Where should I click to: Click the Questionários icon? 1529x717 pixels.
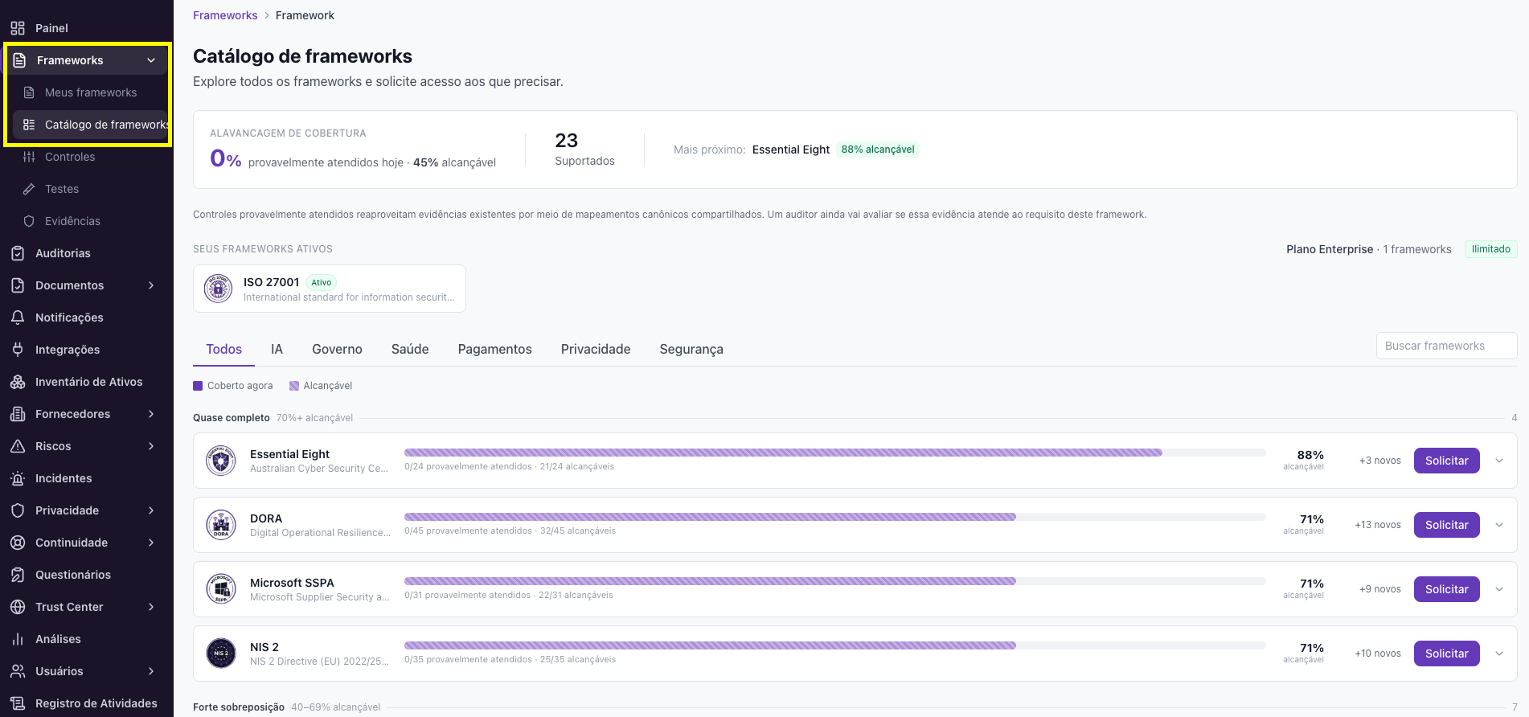18,575
